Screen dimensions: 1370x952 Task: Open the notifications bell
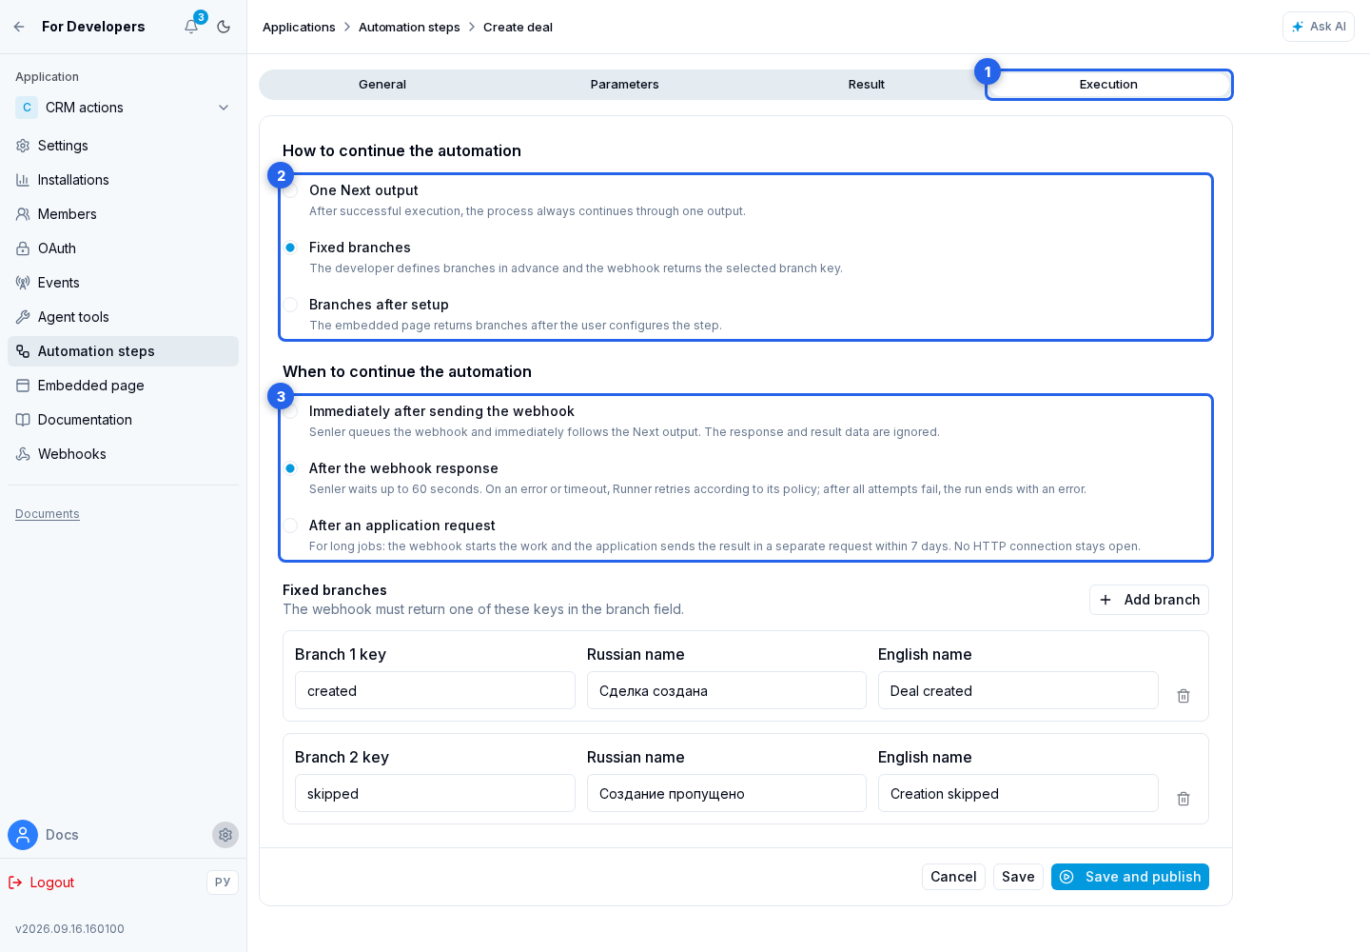(191, 27)
